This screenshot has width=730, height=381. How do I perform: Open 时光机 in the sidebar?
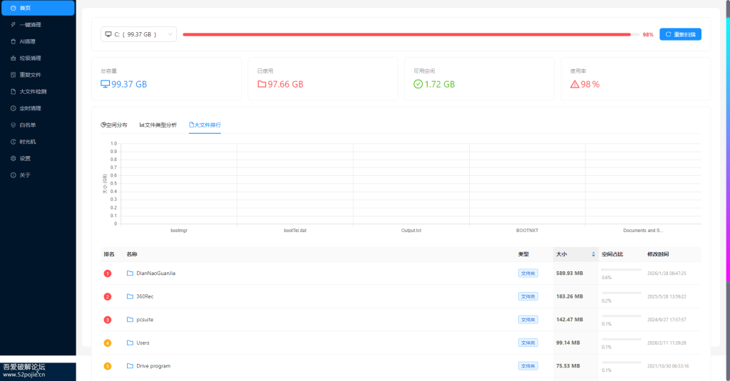point(27,142)
